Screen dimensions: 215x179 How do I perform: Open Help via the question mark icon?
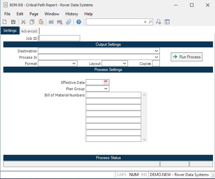(x=79, y=22)
